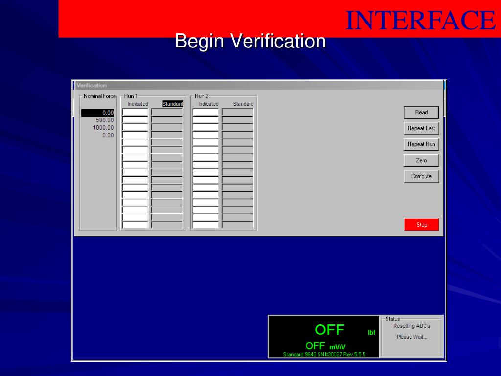Select the highlighted 0.00 nominal force value
501x376 pixels.
(97, 113)
